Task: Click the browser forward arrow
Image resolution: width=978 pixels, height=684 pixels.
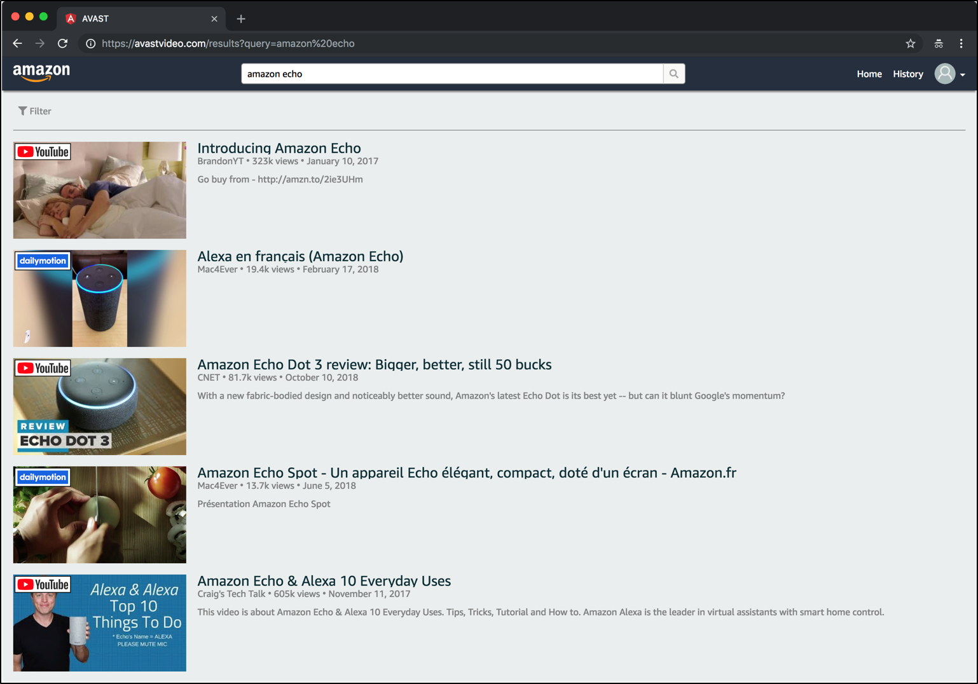Action: 40,43
